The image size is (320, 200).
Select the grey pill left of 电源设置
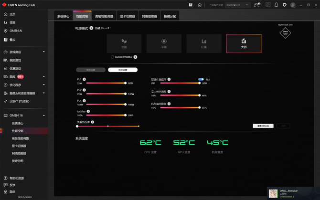click(x=91, y=70)
